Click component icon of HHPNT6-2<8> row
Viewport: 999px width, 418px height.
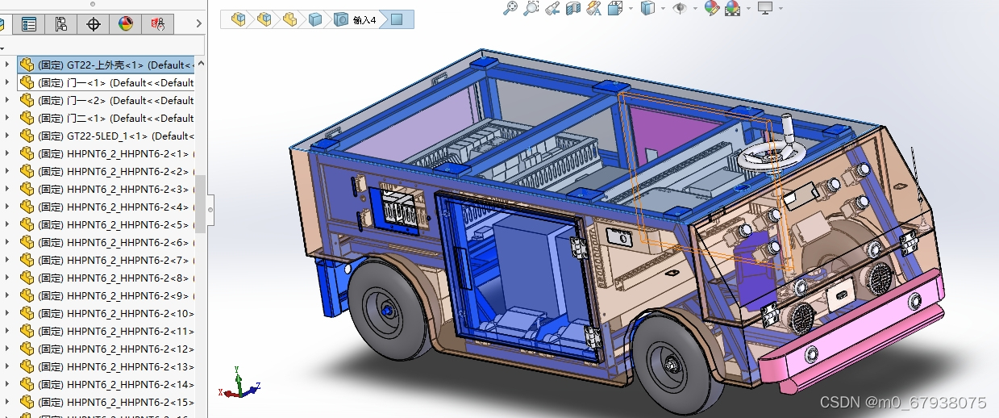point(27,278)
